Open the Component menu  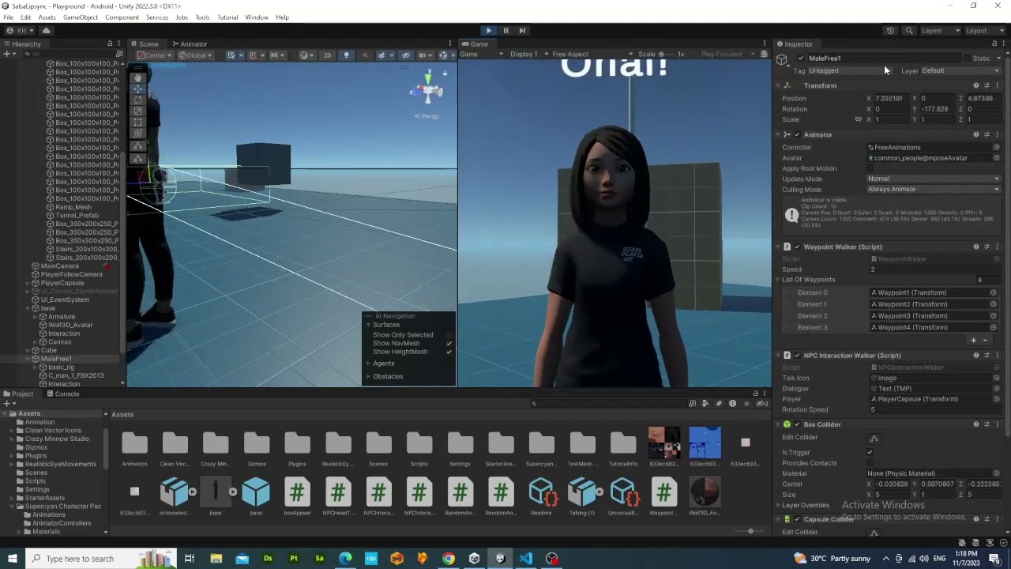pyautogui.click(x=122, y=17)
